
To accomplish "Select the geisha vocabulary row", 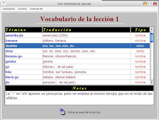I will tap(77, 62).
